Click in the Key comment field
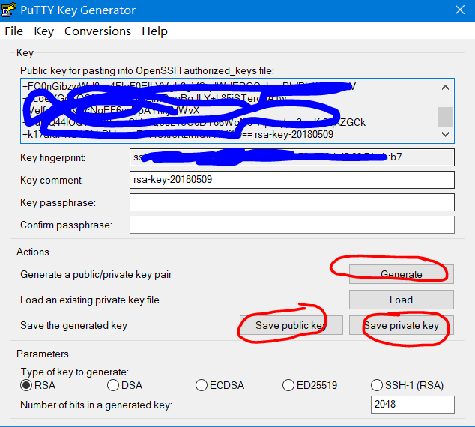The width and height of the screenshot is (475, 427). 292,181
